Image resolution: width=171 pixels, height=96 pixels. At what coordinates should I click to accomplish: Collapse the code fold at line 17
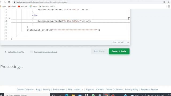pyautogui.click(x=9, y=18)
